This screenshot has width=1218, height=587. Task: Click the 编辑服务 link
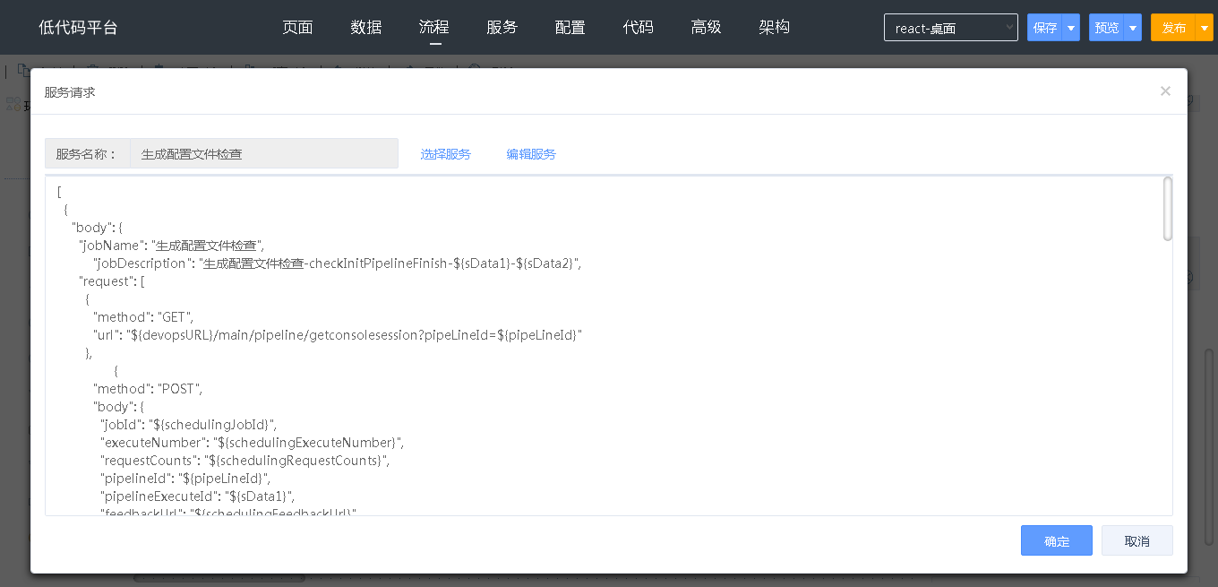point(531,154)
